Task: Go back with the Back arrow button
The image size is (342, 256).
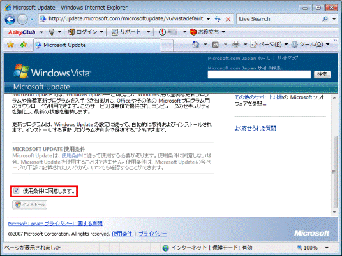Action: click(x=10, y=19)
